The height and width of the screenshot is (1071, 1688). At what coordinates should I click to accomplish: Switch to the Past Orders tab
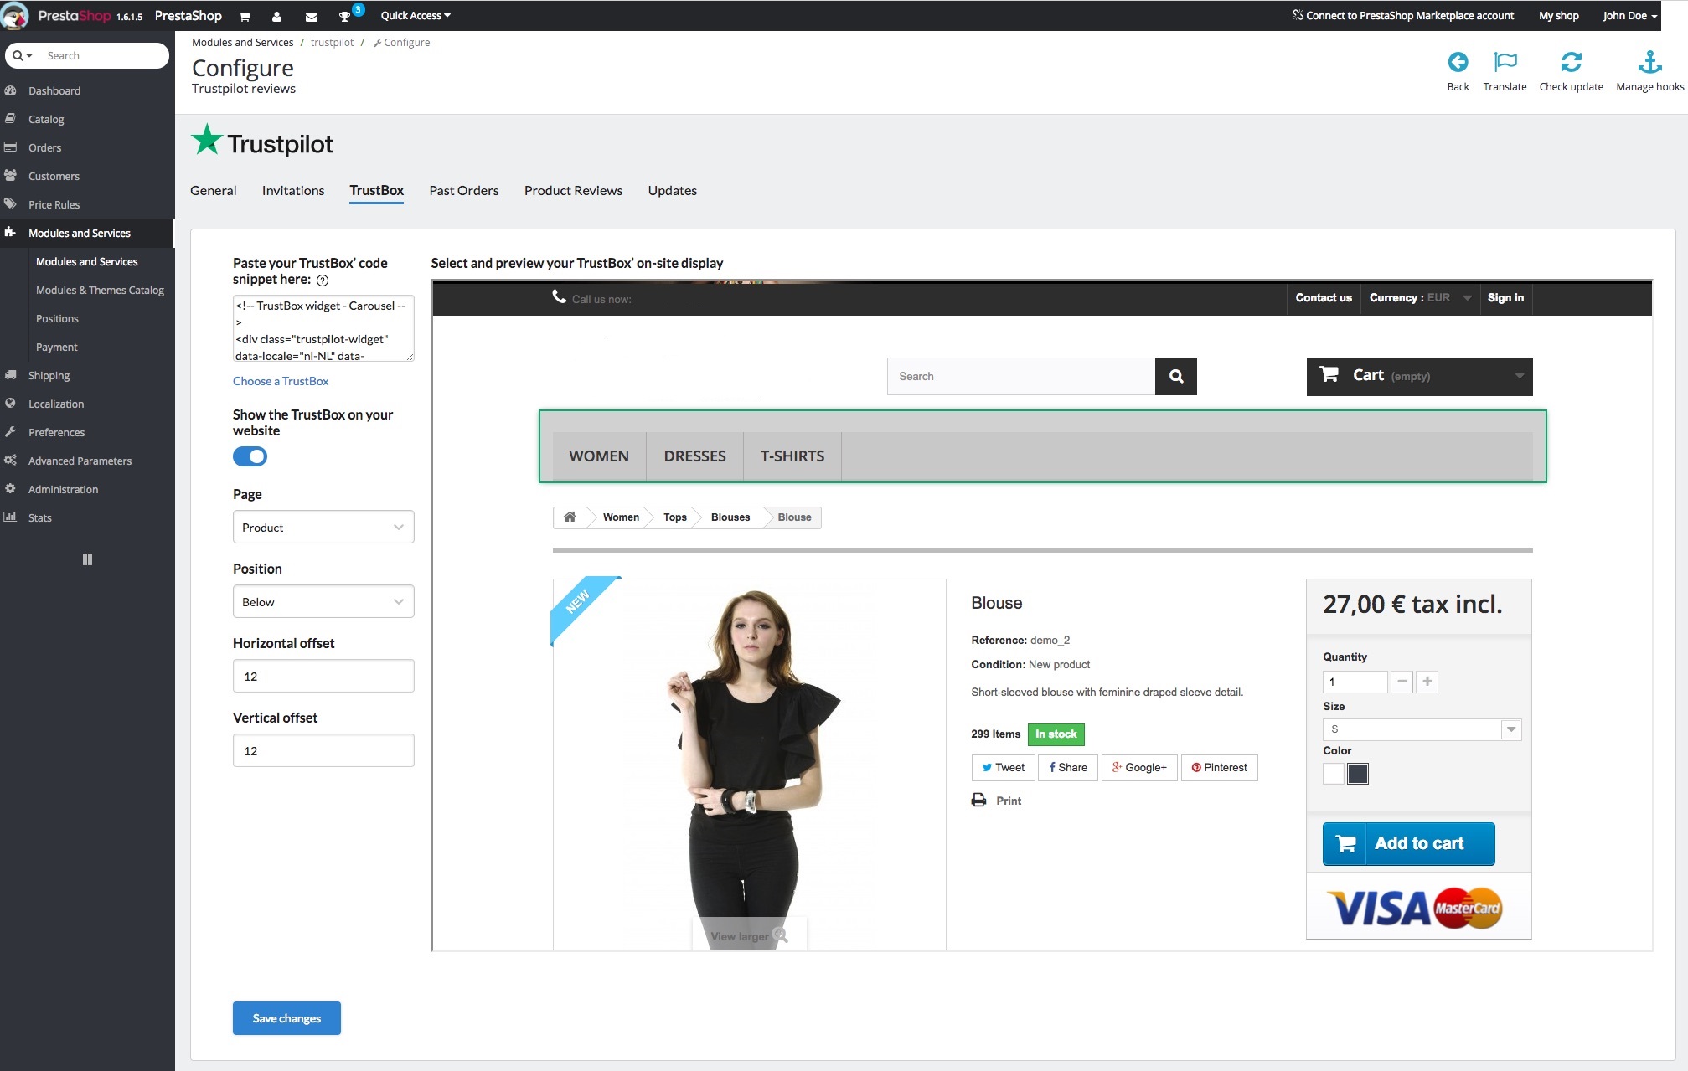tap(464, 191)
